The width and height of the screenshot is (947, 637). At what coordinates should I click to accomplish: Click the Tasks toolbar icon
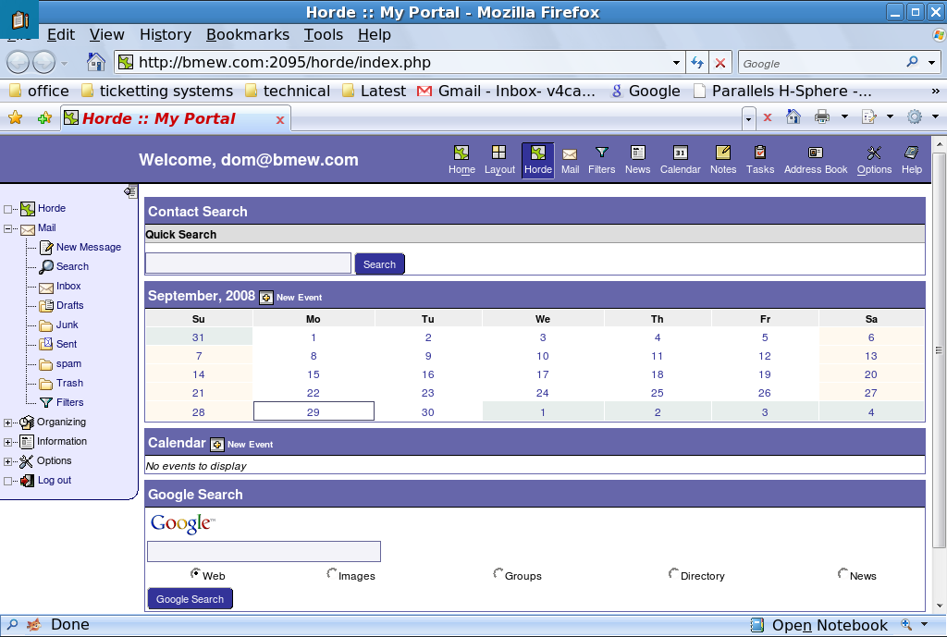pyautogui.click(x=760, y=153)
